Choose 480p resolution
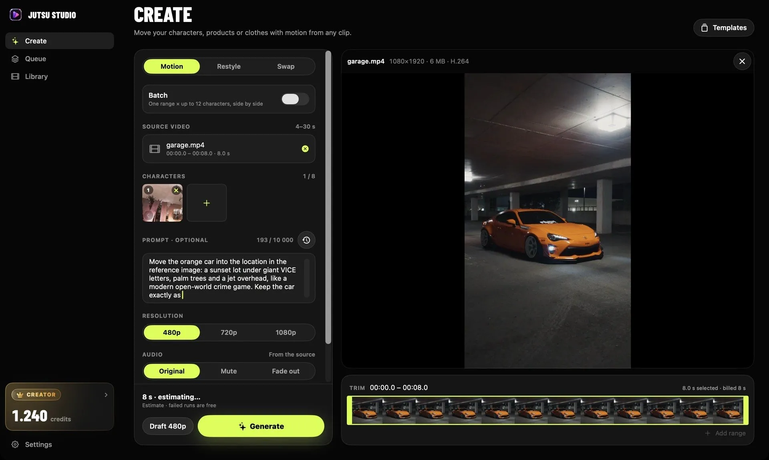769x460 pixels. [x=171, y=332]
